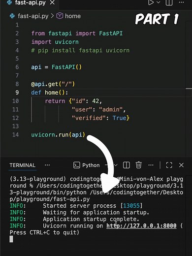Kill the terminal with trash icon
This screenshot has height=256, width=192.
[138, 165]
